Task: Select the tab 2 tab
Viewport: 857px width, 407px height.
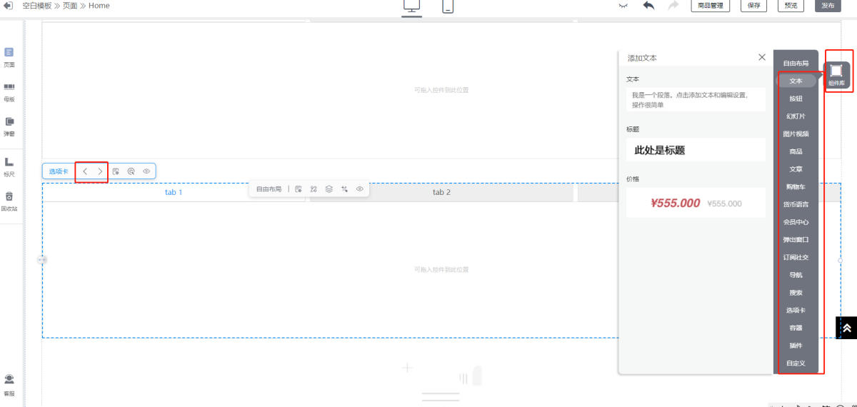Action: click(x=441, y=193)
